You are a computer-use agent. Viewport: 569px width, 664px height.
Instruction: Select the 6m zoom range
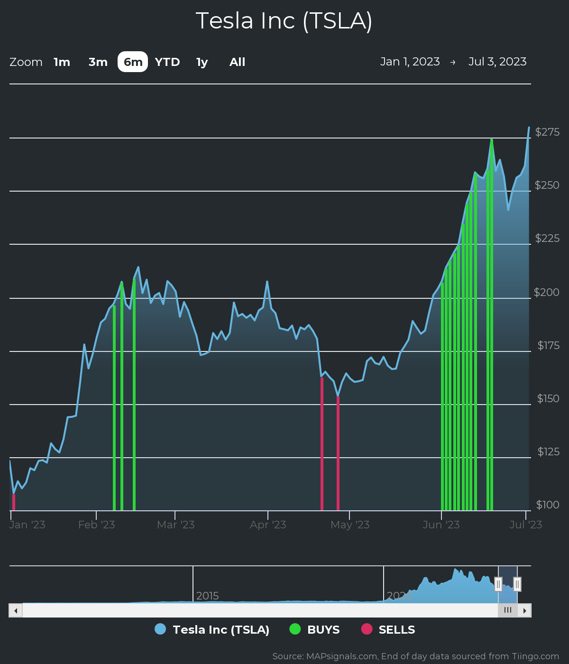pos(133,62)
